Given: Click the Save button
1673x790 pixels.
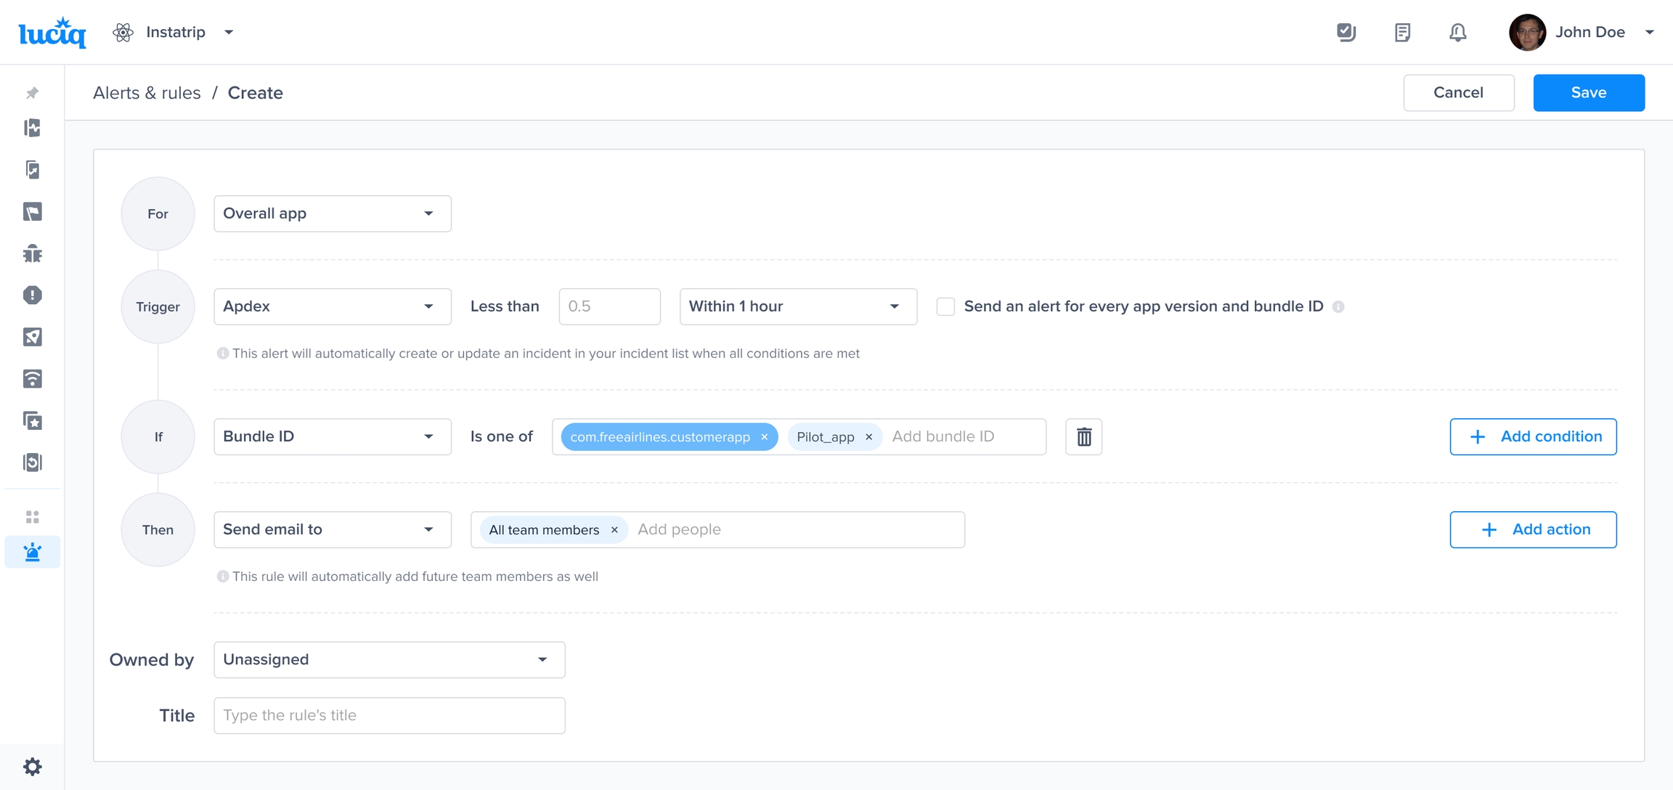Looking at the screenshot, I should point(1588,93).
